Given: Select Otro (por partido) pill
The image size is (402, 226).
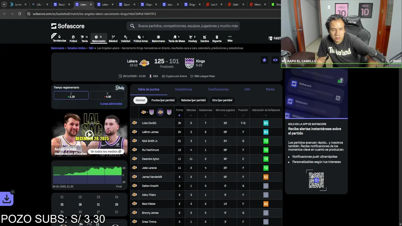Looking at the screenshot, I should (x=222, y=100).
